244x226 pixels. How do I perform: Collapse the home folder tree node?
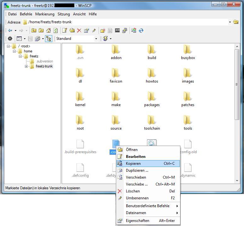tap(14, 51)
